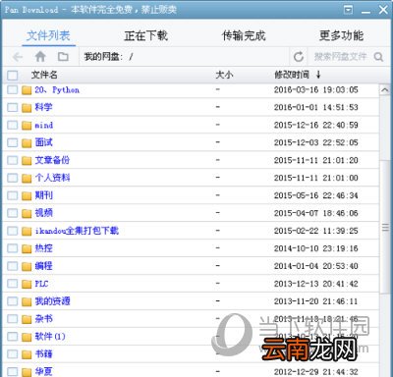Click the folder icon for mind

27,126
